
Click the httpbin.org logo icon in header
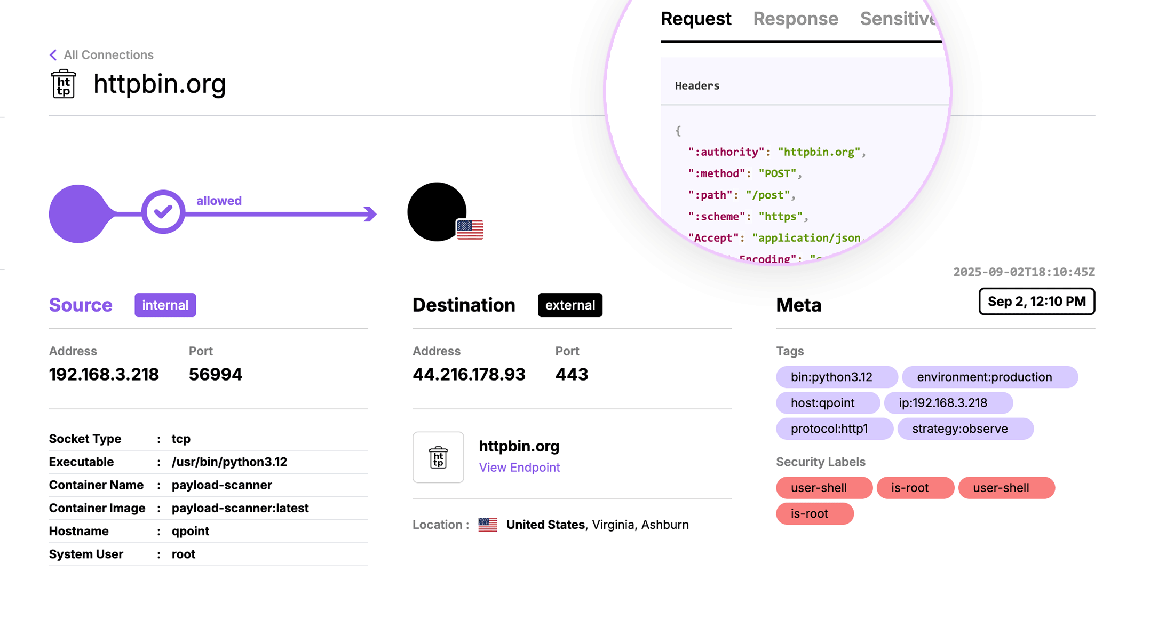[x=64, y=84]
